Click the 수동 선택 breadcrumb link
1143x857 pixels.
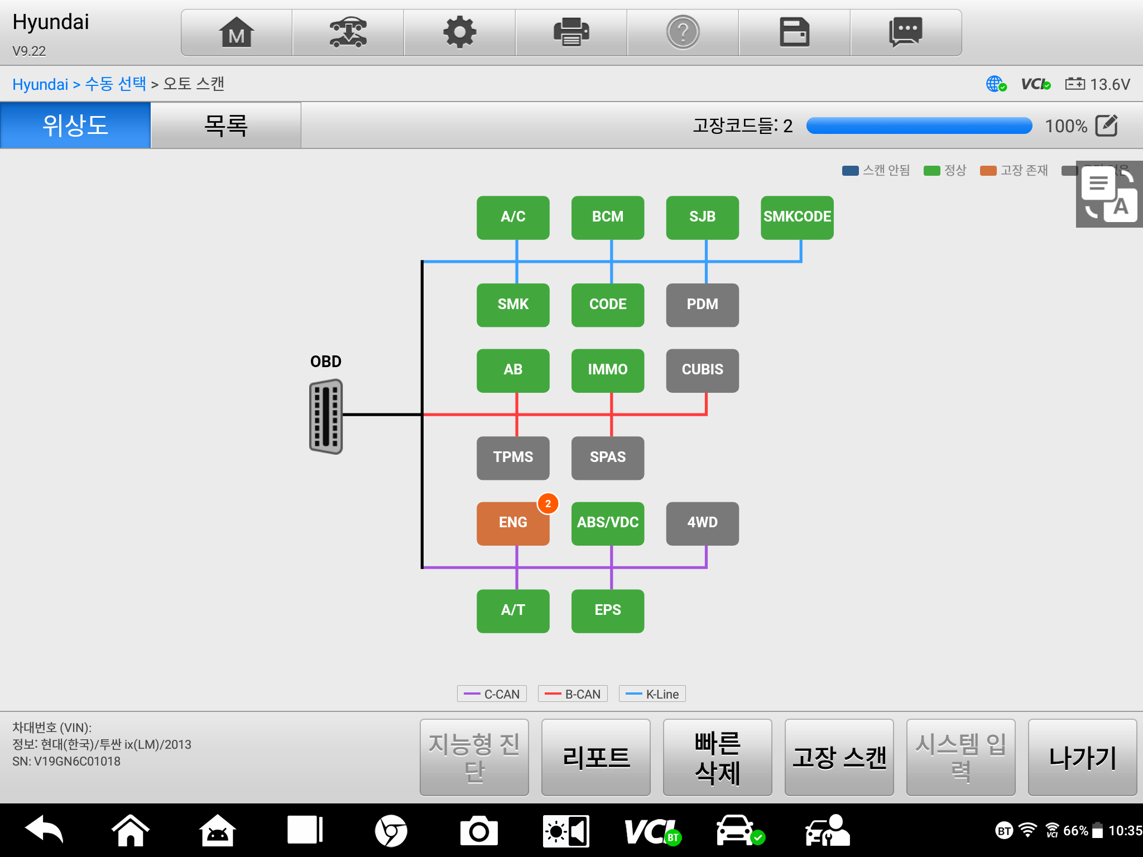tap(116, 84)
